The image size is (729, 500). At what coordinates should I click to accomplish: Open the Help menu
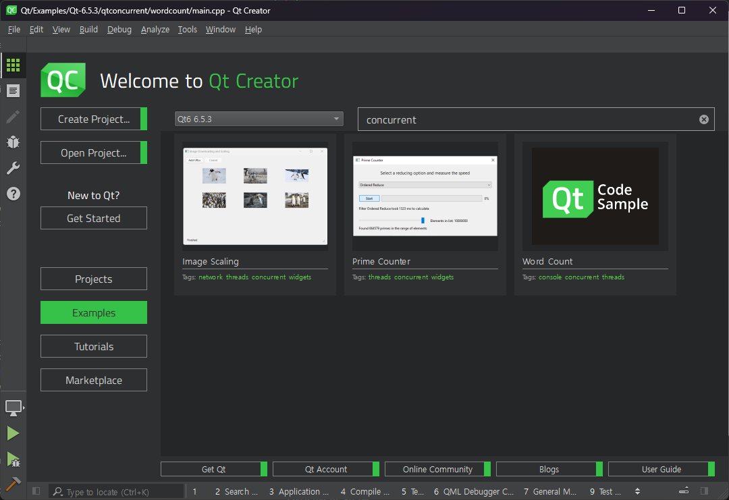pyautogui.click(x=253, y=29)
